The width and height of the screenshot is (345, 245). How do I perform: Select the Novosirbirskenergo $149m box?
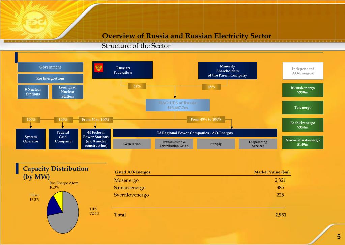tap(303, 142)
